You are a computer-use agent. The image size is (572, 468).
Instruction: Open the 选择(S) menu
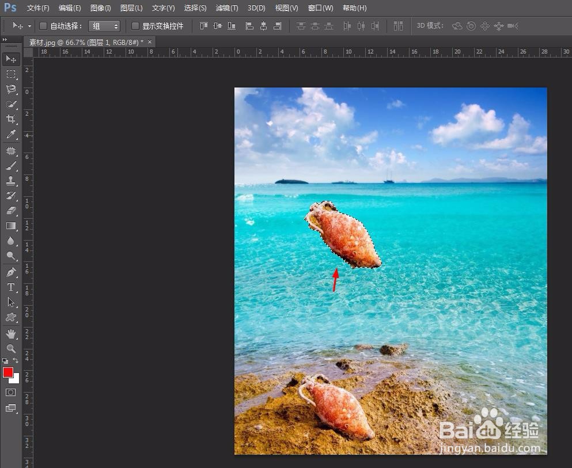coord(195,7)
